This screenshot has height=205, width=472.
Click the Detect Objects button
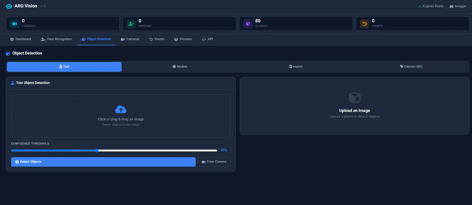pyautogui.click(x=103, y=162)
